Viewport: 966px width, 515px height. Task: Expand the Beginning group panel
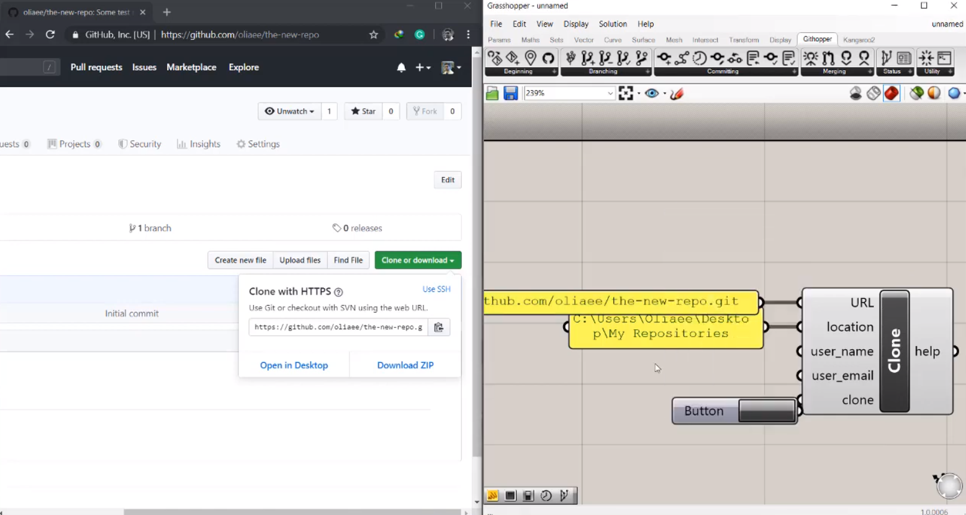[x=554, y=72]
